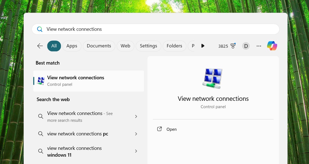The width and height of the screenshot is (309, 164).
Task: Click the 3825 rewards points number
Action: click(x=223, y=46)
